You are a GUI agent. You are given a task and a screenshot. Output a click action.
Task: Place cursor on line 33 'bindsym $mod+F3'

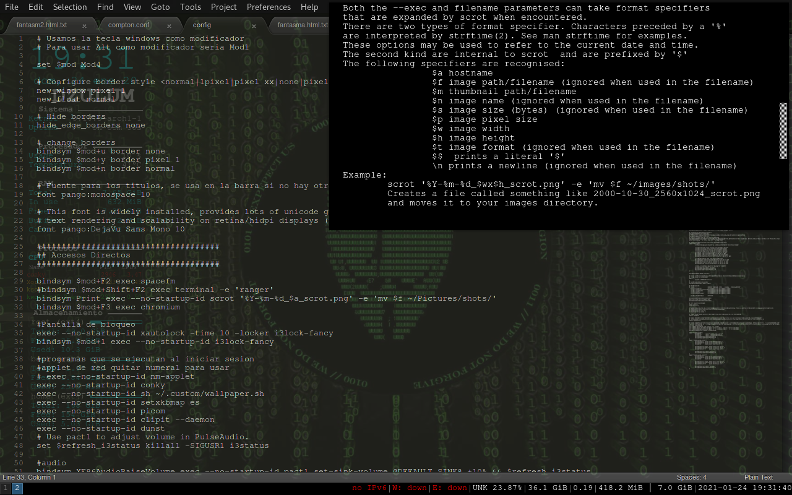click(x=108, y=307)
